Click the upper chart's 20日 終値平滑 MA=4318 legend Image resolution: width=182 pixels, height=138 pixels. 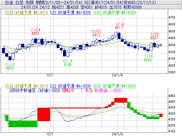[27, 12]
